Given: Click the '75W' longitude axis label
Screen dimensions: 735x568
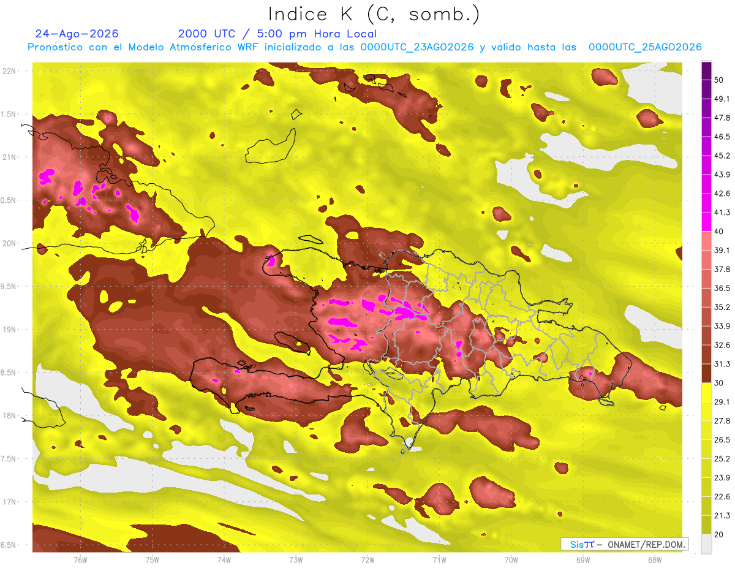Looking at the screenshot, I should click(153, 560).
